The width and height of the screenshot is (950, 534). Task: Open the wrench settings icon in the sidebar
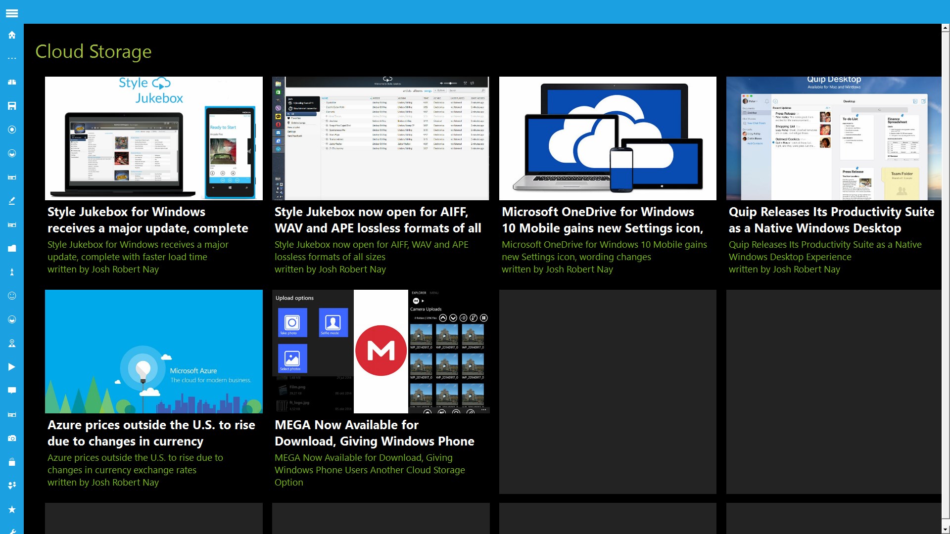pos(12,531)
